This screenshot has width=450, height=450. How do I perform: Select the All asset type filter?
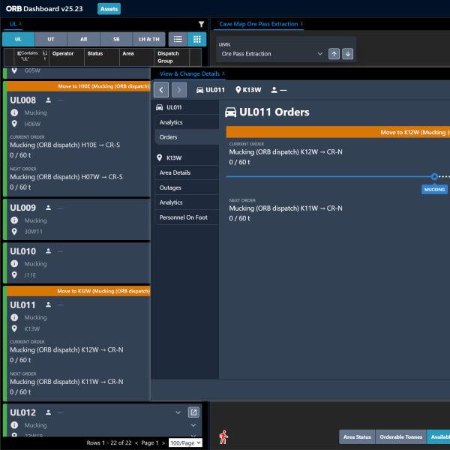(83, 39)
